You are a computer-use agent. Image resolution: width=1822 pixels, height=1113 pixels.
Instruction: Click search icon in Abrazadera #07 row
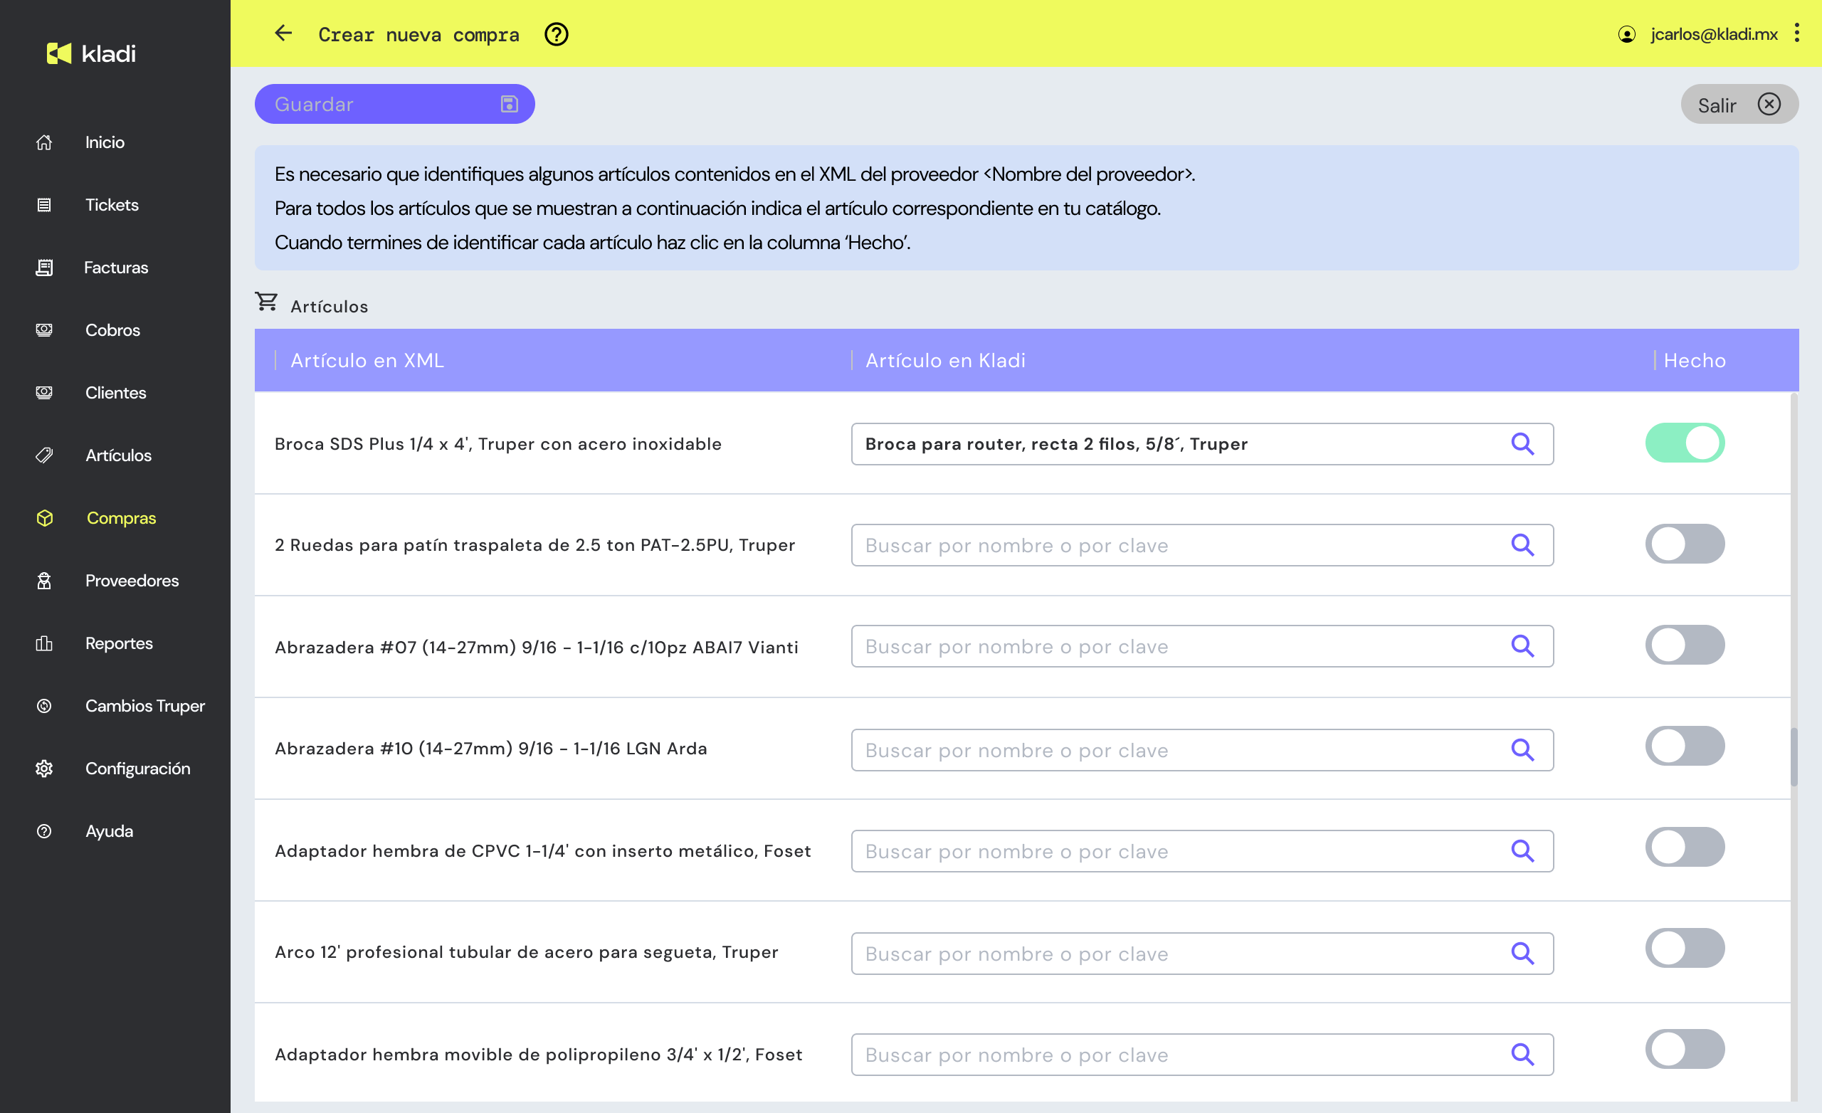(x=1522, y=646)
